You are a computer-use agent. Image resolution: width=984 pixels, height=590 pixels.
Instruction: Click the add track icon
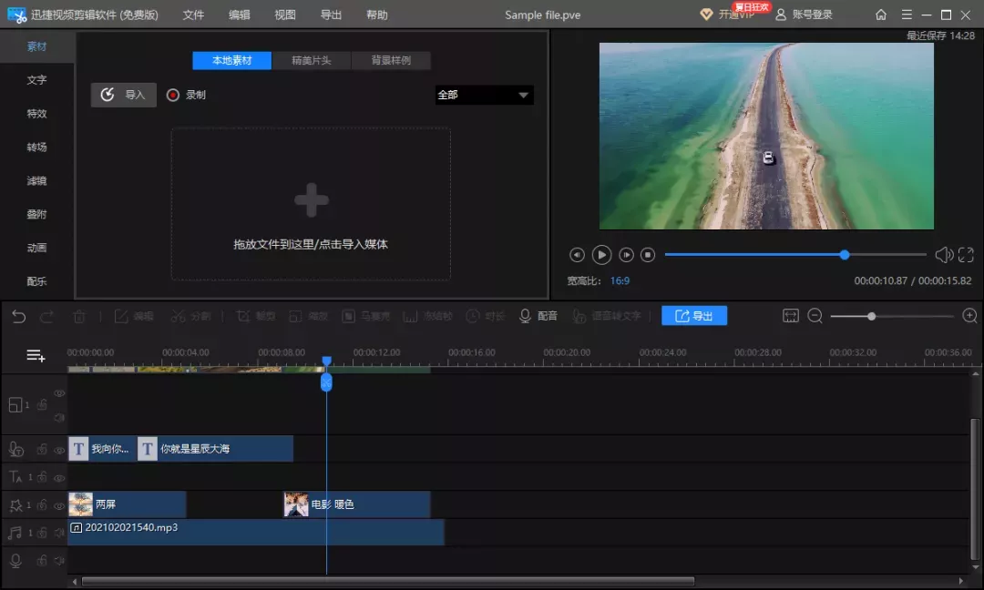coord(36,355)
